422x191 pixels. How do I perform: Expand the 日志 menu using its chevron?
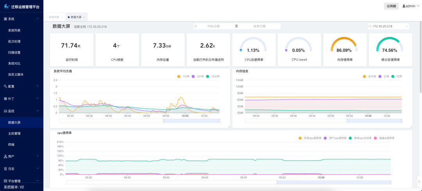pos(38,168)
